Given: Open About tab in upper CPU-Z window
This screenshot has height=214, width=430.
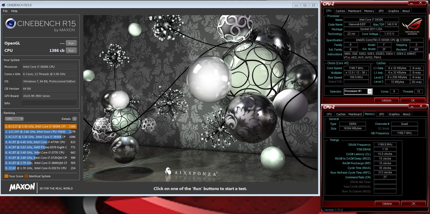Looking at the screenshot, I should tap(406, 11).
